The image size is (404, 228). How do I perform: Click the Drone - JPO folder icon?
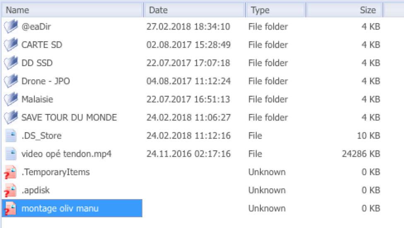(x=10, y=81)
